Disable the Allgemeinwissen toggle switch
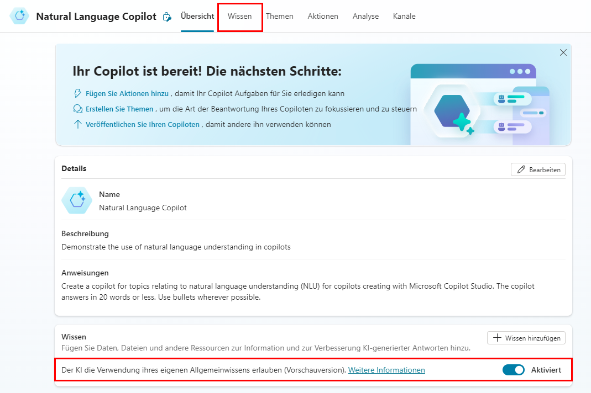591x393 pixels. click(513, 370)
